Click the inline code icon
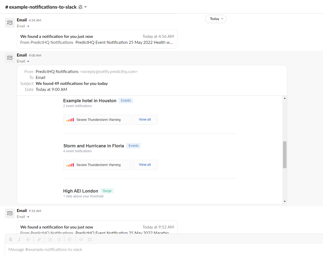This screenshot has height=255, width=323. coord(81,239)
